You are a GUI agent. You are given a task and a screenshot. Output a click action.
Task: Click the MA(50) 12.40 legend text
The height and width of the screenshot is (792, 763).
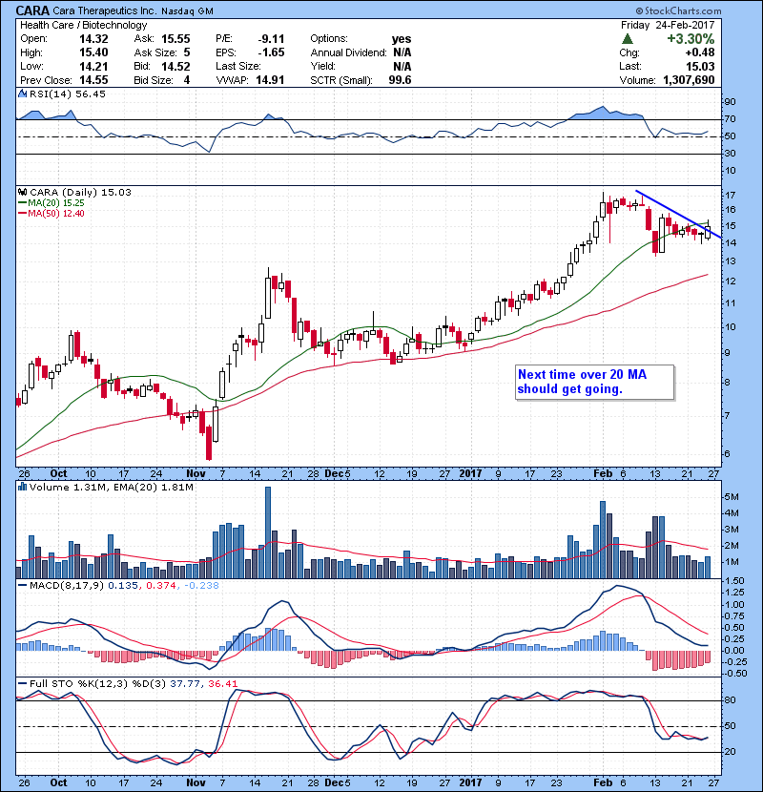click(x=56, y=214)
